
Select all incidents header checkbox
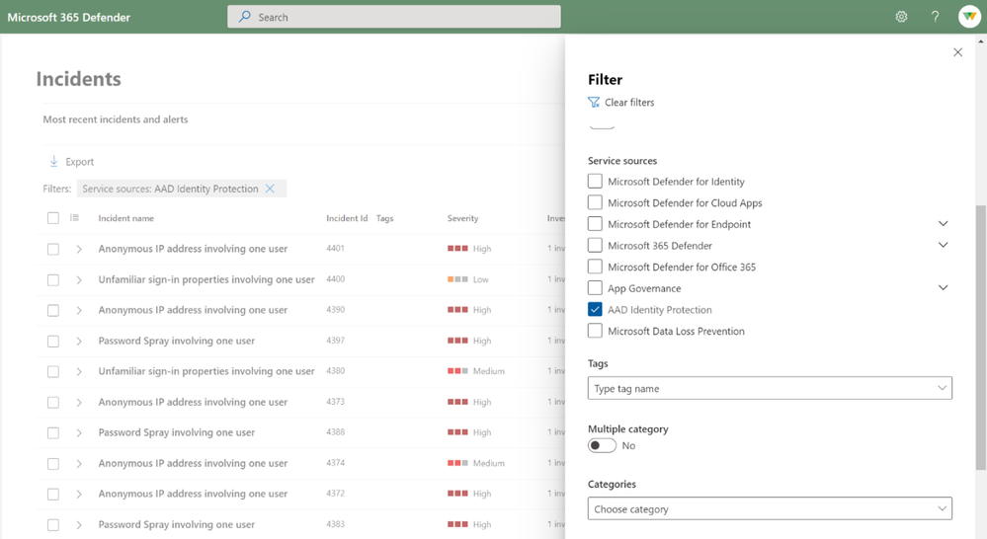coord(53,217)
